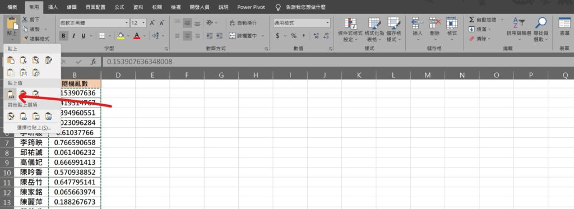The width and height of the screenshot is (574, 209).
Task: Choose Paste Linked Picture option
Action: (48, 117)
